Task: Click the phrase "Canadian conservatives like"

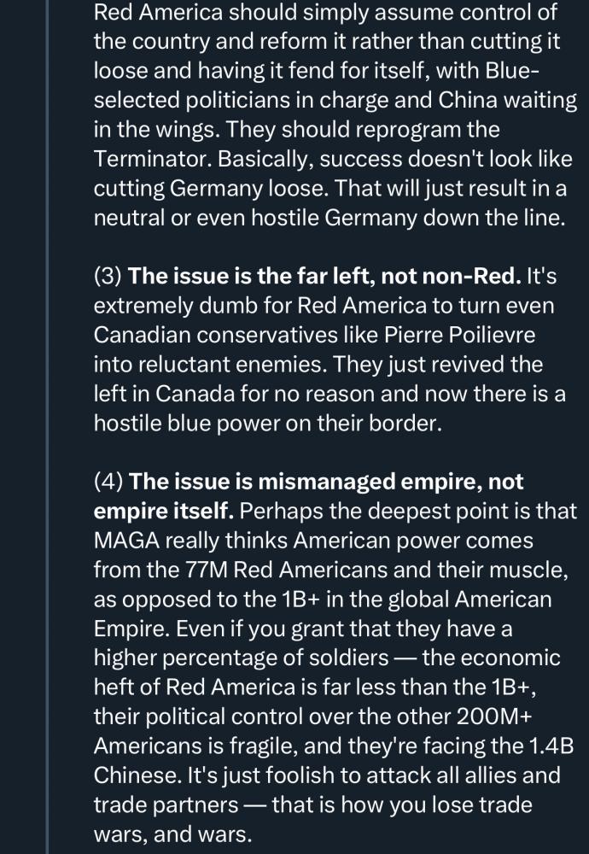Action: tap(236, 335)
